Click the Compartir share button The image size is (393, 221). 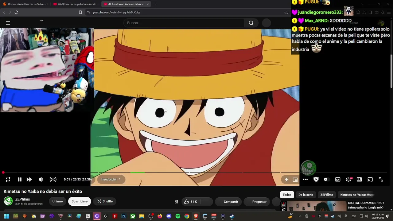[x=228, y=202]
